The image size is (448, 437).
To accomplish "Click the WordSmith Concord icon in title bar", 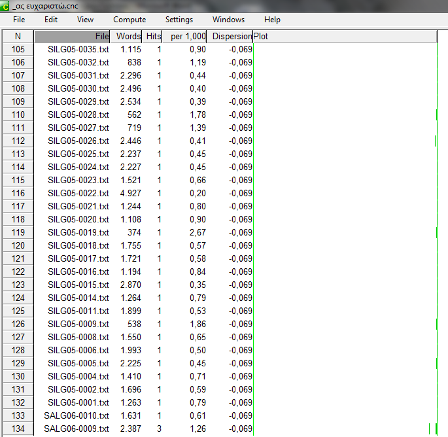I will coord(5,7).
